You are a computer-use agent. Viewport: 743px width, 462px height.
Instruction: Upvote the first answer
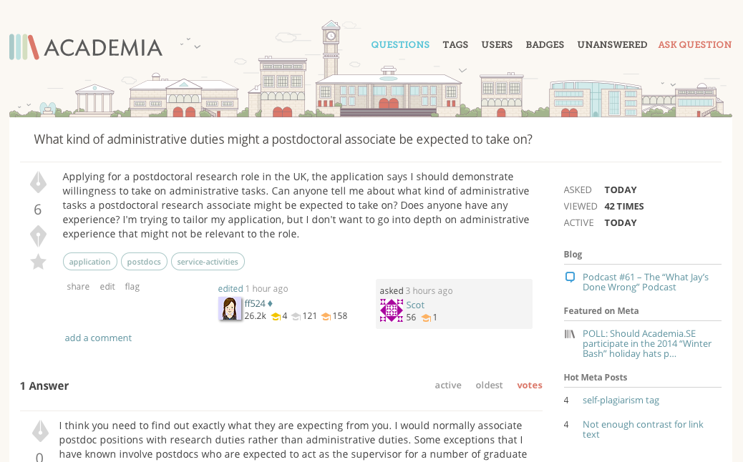(40, 431)
